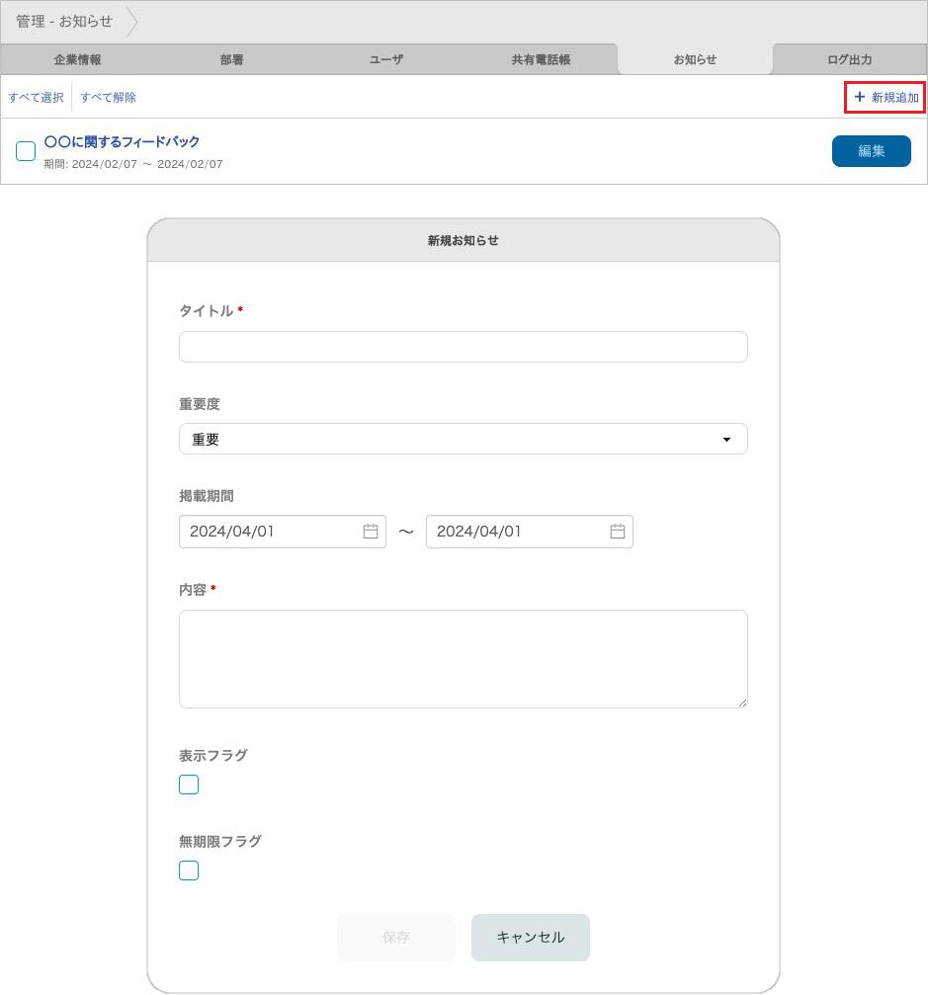
Task: Expand the severity selection showing 重要
Action: [463, 439]
